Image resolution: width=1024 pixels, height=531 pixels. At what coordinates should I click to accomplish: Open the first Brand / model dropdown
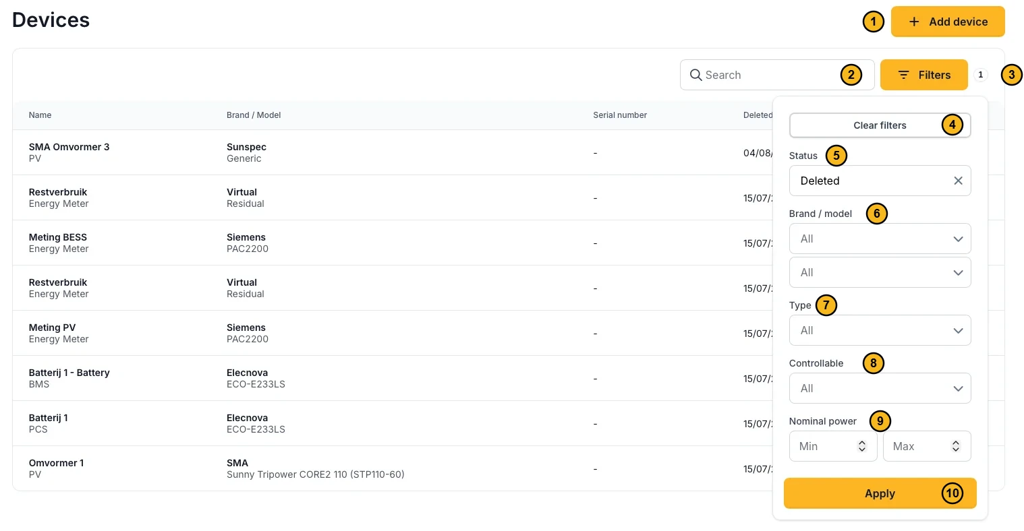point(880,239)
